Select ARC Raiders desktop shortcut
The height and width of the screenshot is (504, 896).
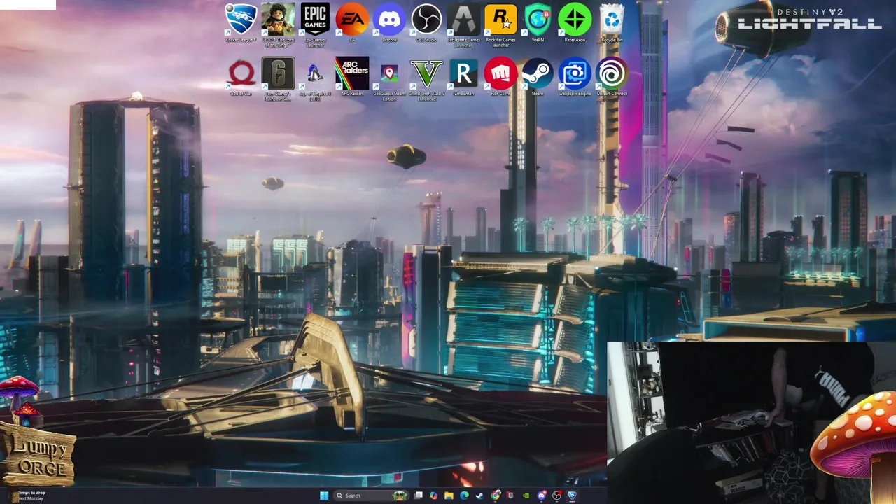352,77
